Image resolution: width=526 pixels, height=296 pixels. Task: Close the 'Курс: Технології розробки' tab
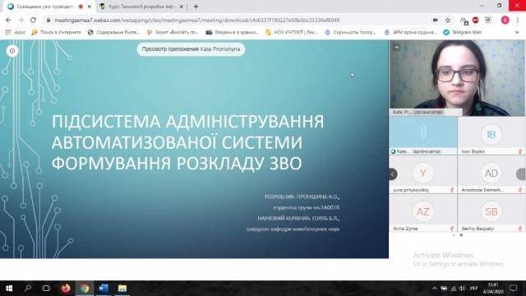tap(181, 7)
